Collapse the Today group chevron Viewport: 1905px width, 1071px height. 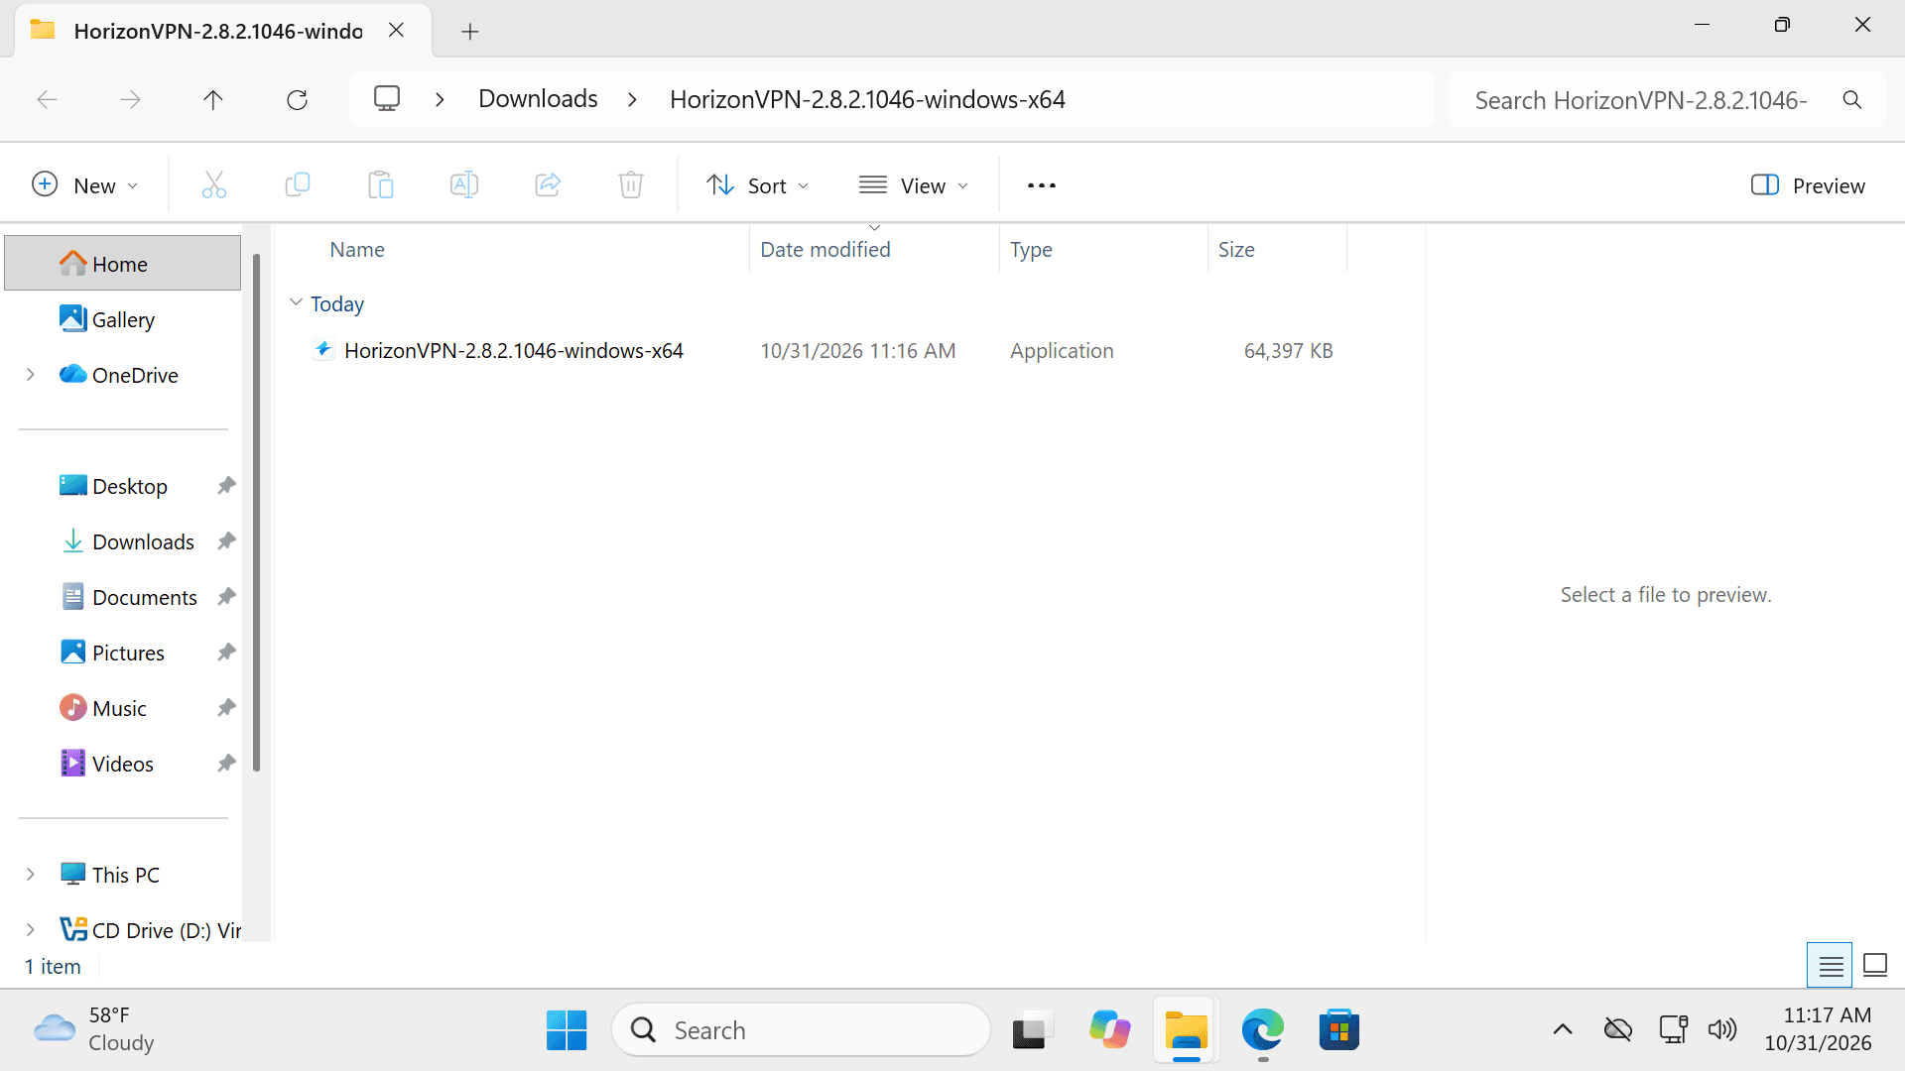[296, 302]
